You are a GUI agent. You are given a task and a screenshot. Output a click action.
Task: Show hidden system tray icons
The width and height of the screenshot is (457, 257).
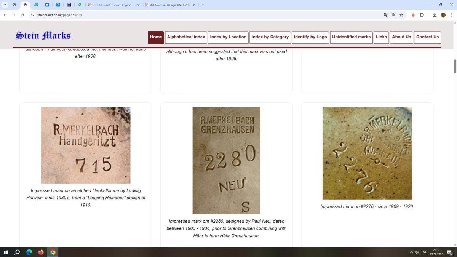click(x=411, y=252)
